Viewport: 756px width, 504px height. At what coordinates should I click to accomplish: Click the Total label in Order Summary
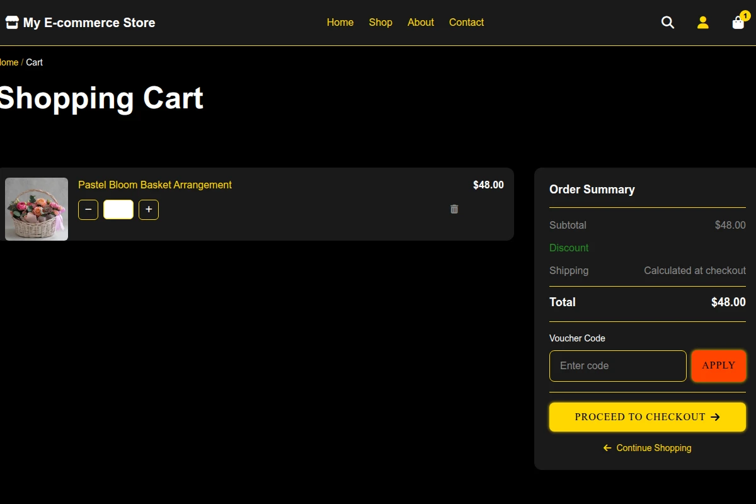click(x=563, y=302)
